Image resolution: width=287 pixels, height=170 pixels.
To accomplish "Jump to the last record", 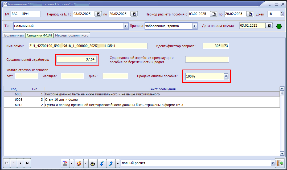I will 27,163.
